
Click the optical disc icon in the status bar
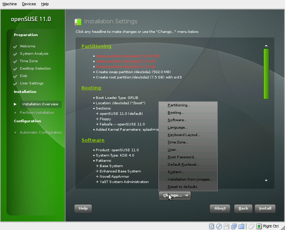click(x=219, y=226)
